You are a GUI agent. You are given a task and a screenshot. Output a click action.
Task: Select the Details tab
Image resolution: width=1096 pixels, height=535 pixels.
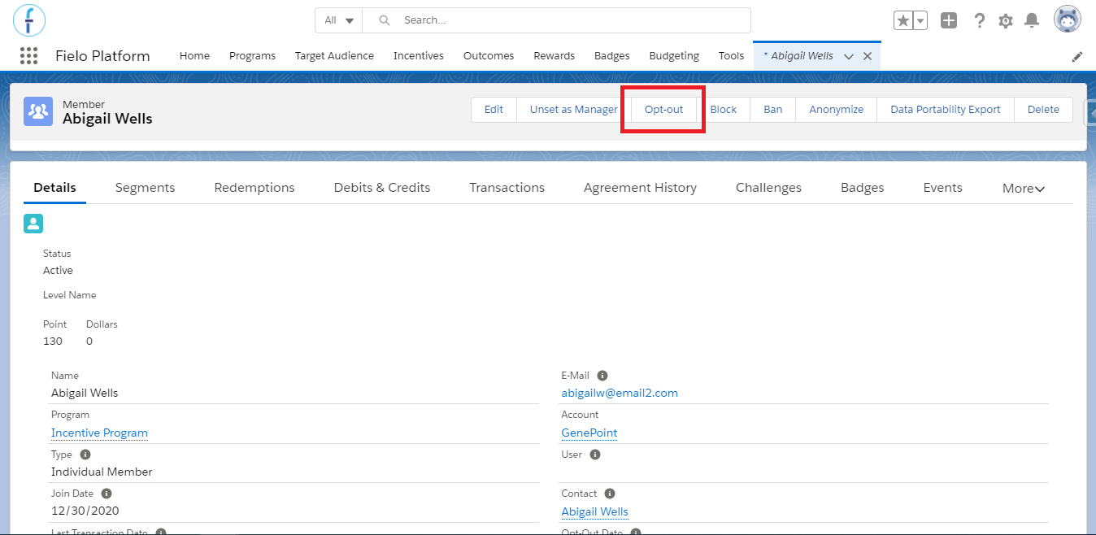(54, 188)
